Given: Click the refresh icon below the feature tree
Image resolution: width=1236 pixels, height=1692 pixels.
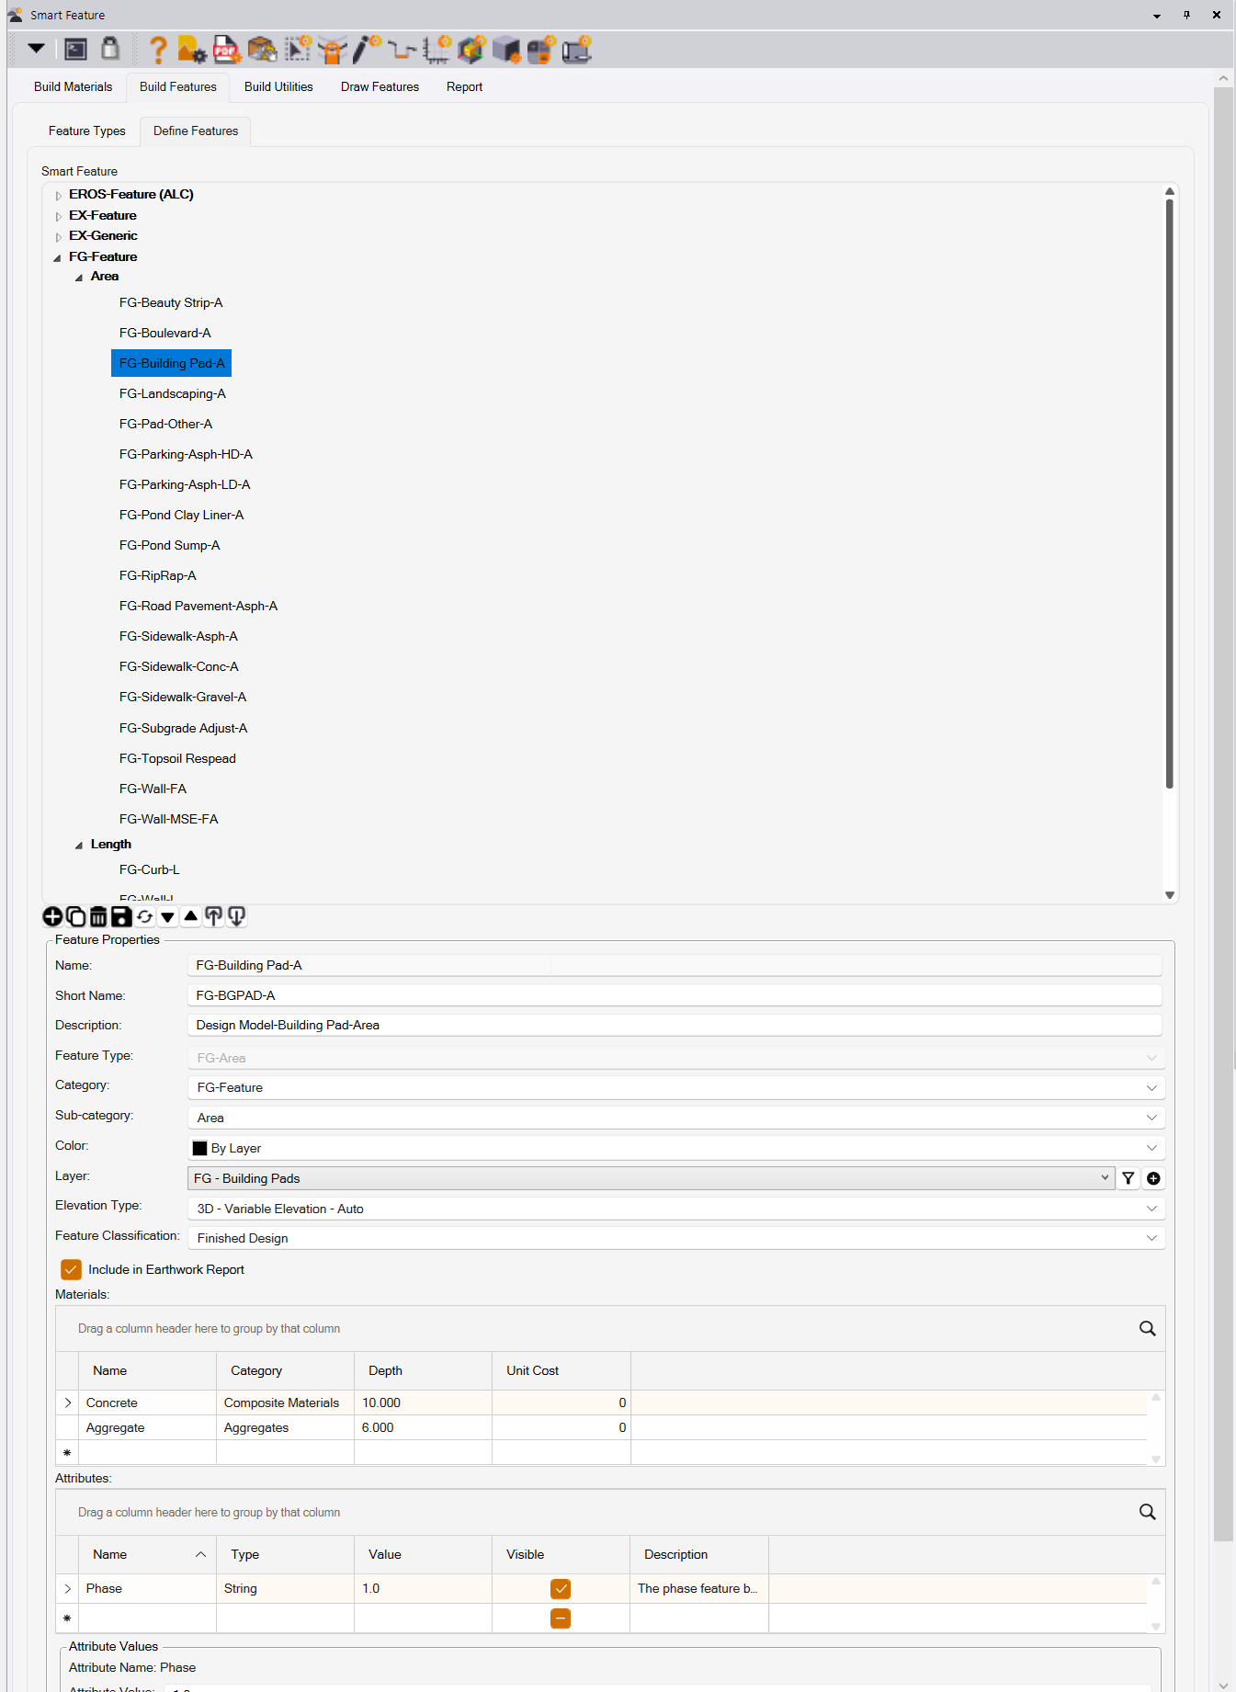Looking at the screenshot, I should 144,916.
